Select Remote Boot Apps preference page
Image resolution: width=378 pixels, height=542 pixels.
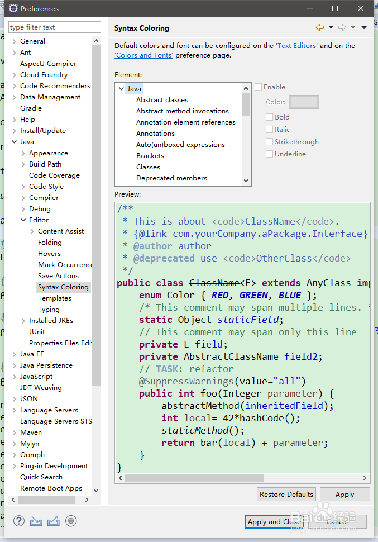tap(51, 488)
